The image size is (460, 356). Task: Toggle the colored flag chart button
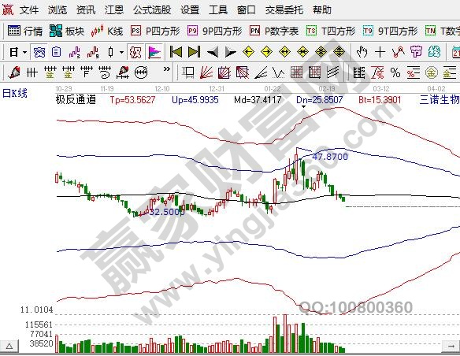coord(154,52)
